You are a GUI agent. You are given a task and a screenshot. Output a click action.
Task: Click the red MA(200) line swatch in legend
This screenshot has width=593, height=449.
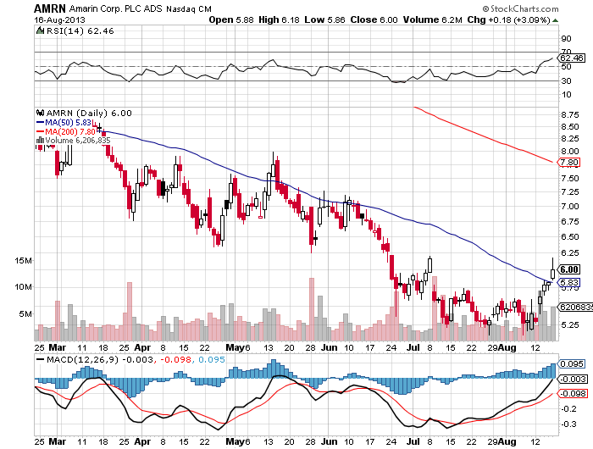click(41, 131)
